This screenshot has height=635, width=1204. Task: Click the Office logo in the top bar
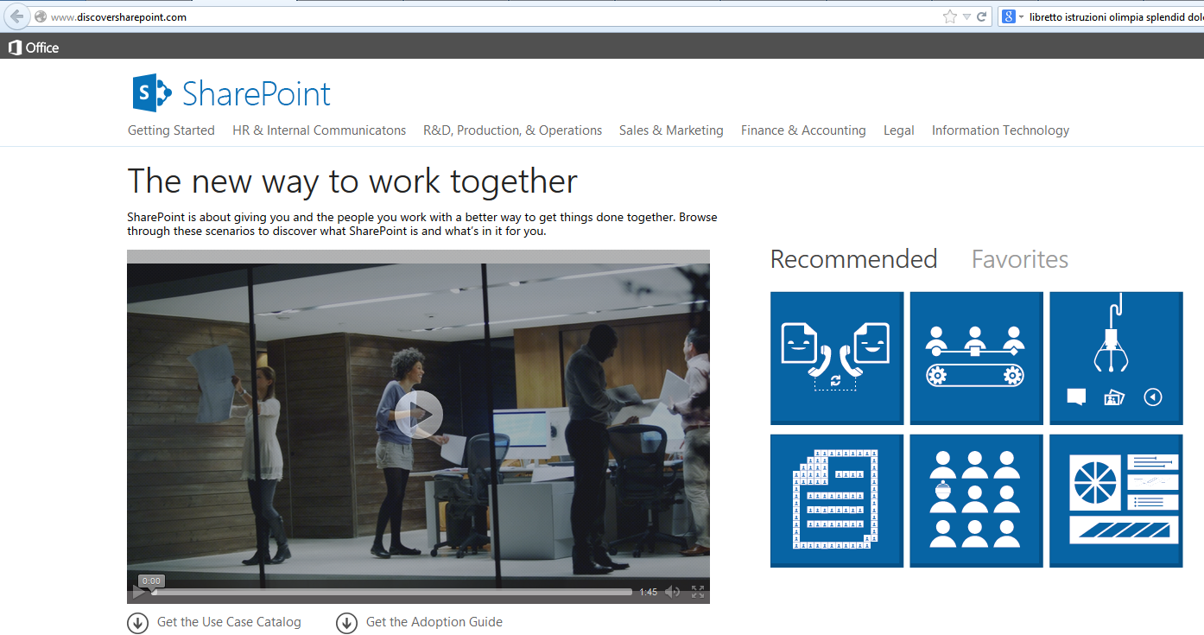pos(34,48)
